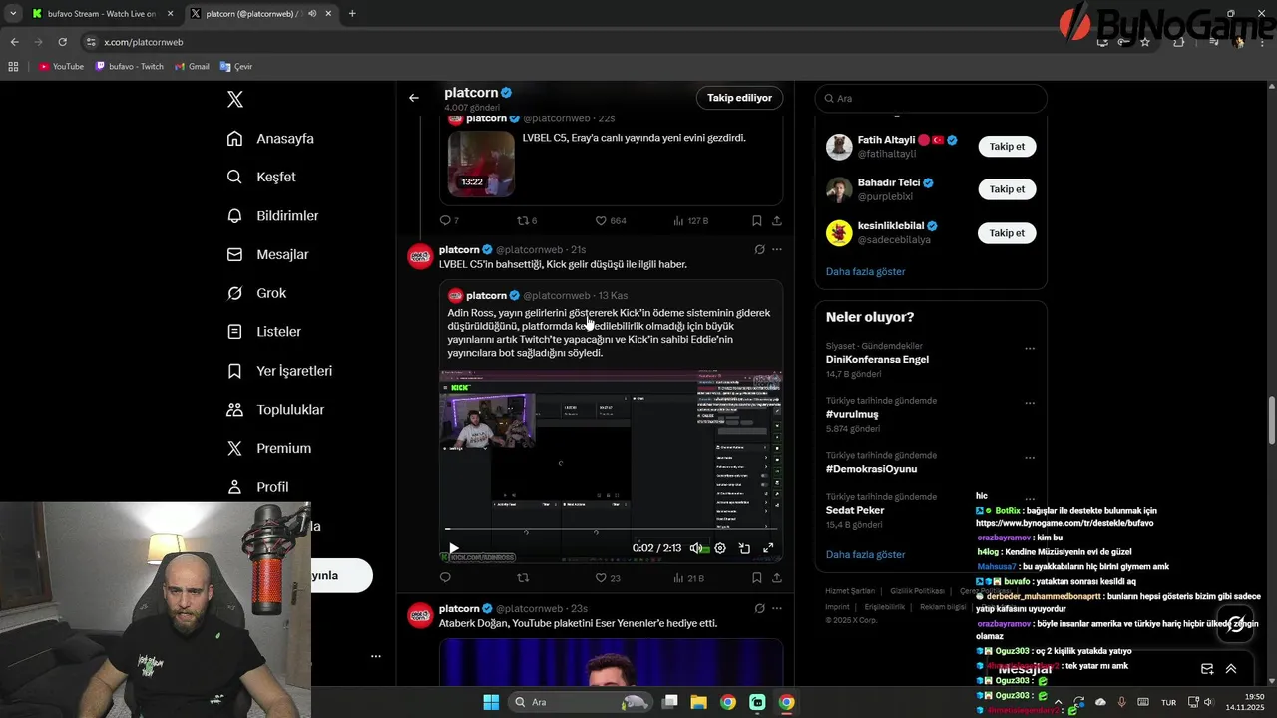Like the post with 23 likes
Screen dimensions: 1277x718
(x=608, y=578)
